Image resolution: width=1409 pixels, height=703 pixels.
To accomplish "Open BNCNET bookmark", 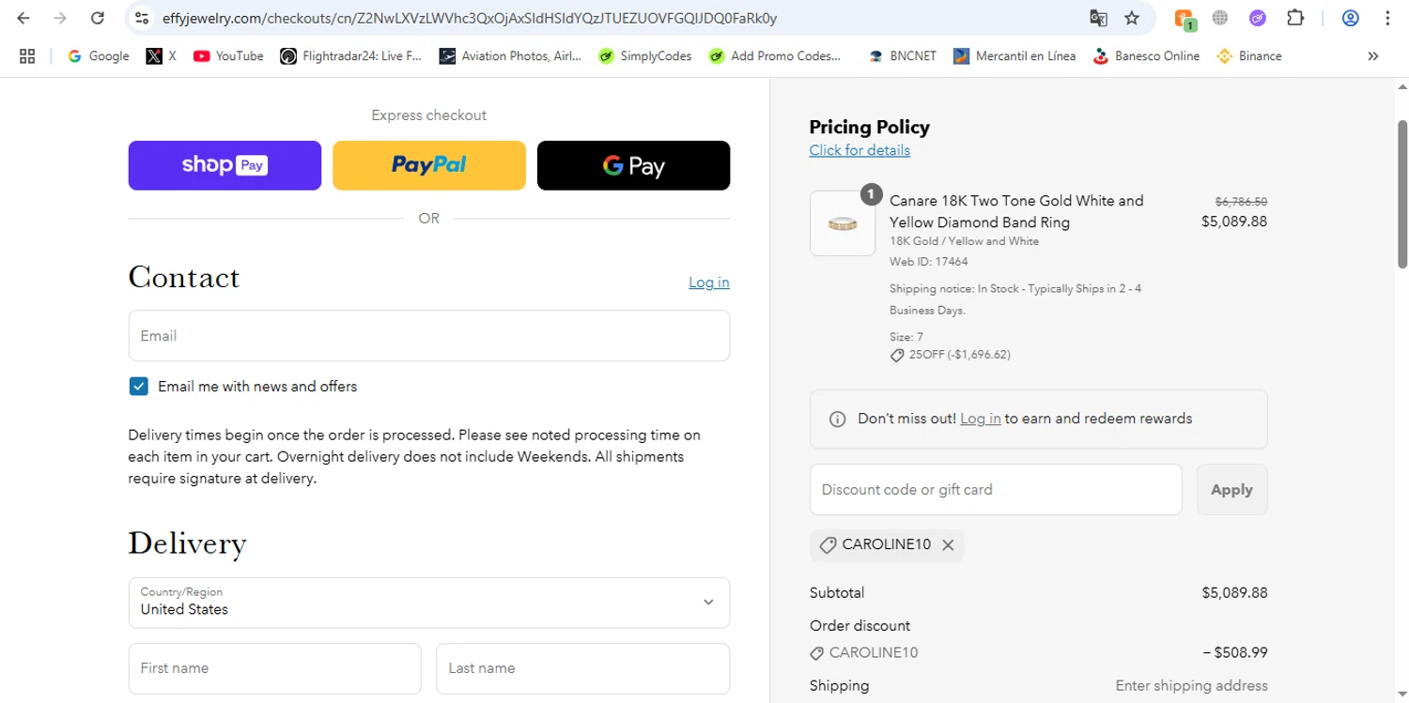I will [903, 56].
